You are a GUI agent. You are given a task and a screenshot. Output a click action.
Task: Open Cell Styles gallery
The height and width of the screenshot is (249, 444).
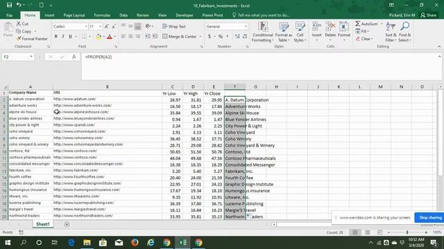[300, 32]
